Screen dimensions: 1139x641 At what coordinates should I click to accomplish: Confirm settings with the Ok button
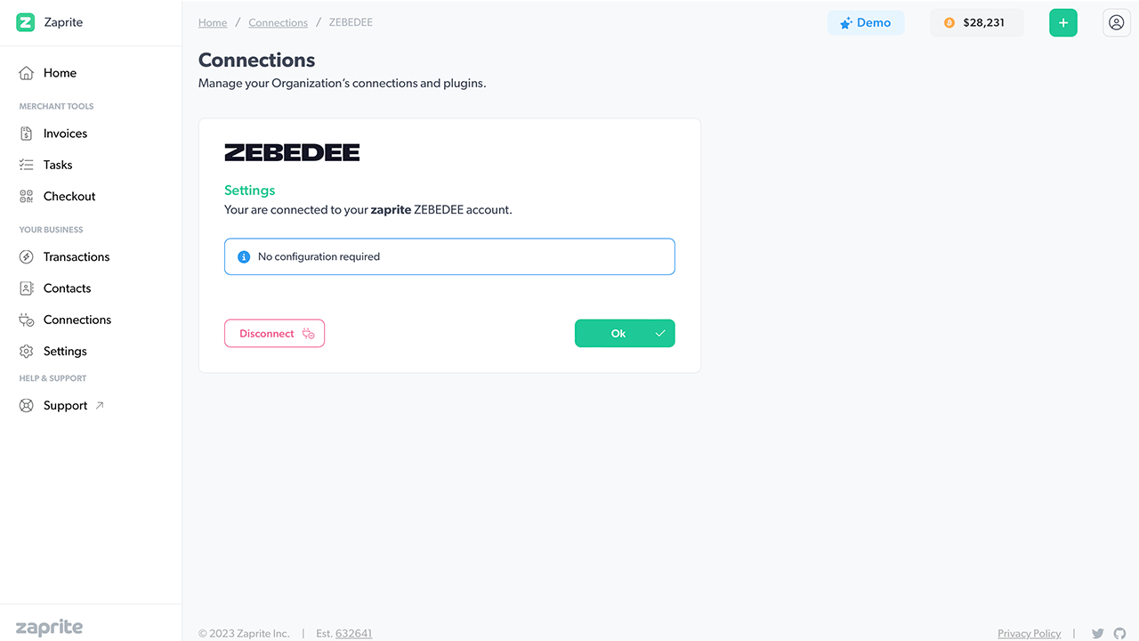(625, 333)
